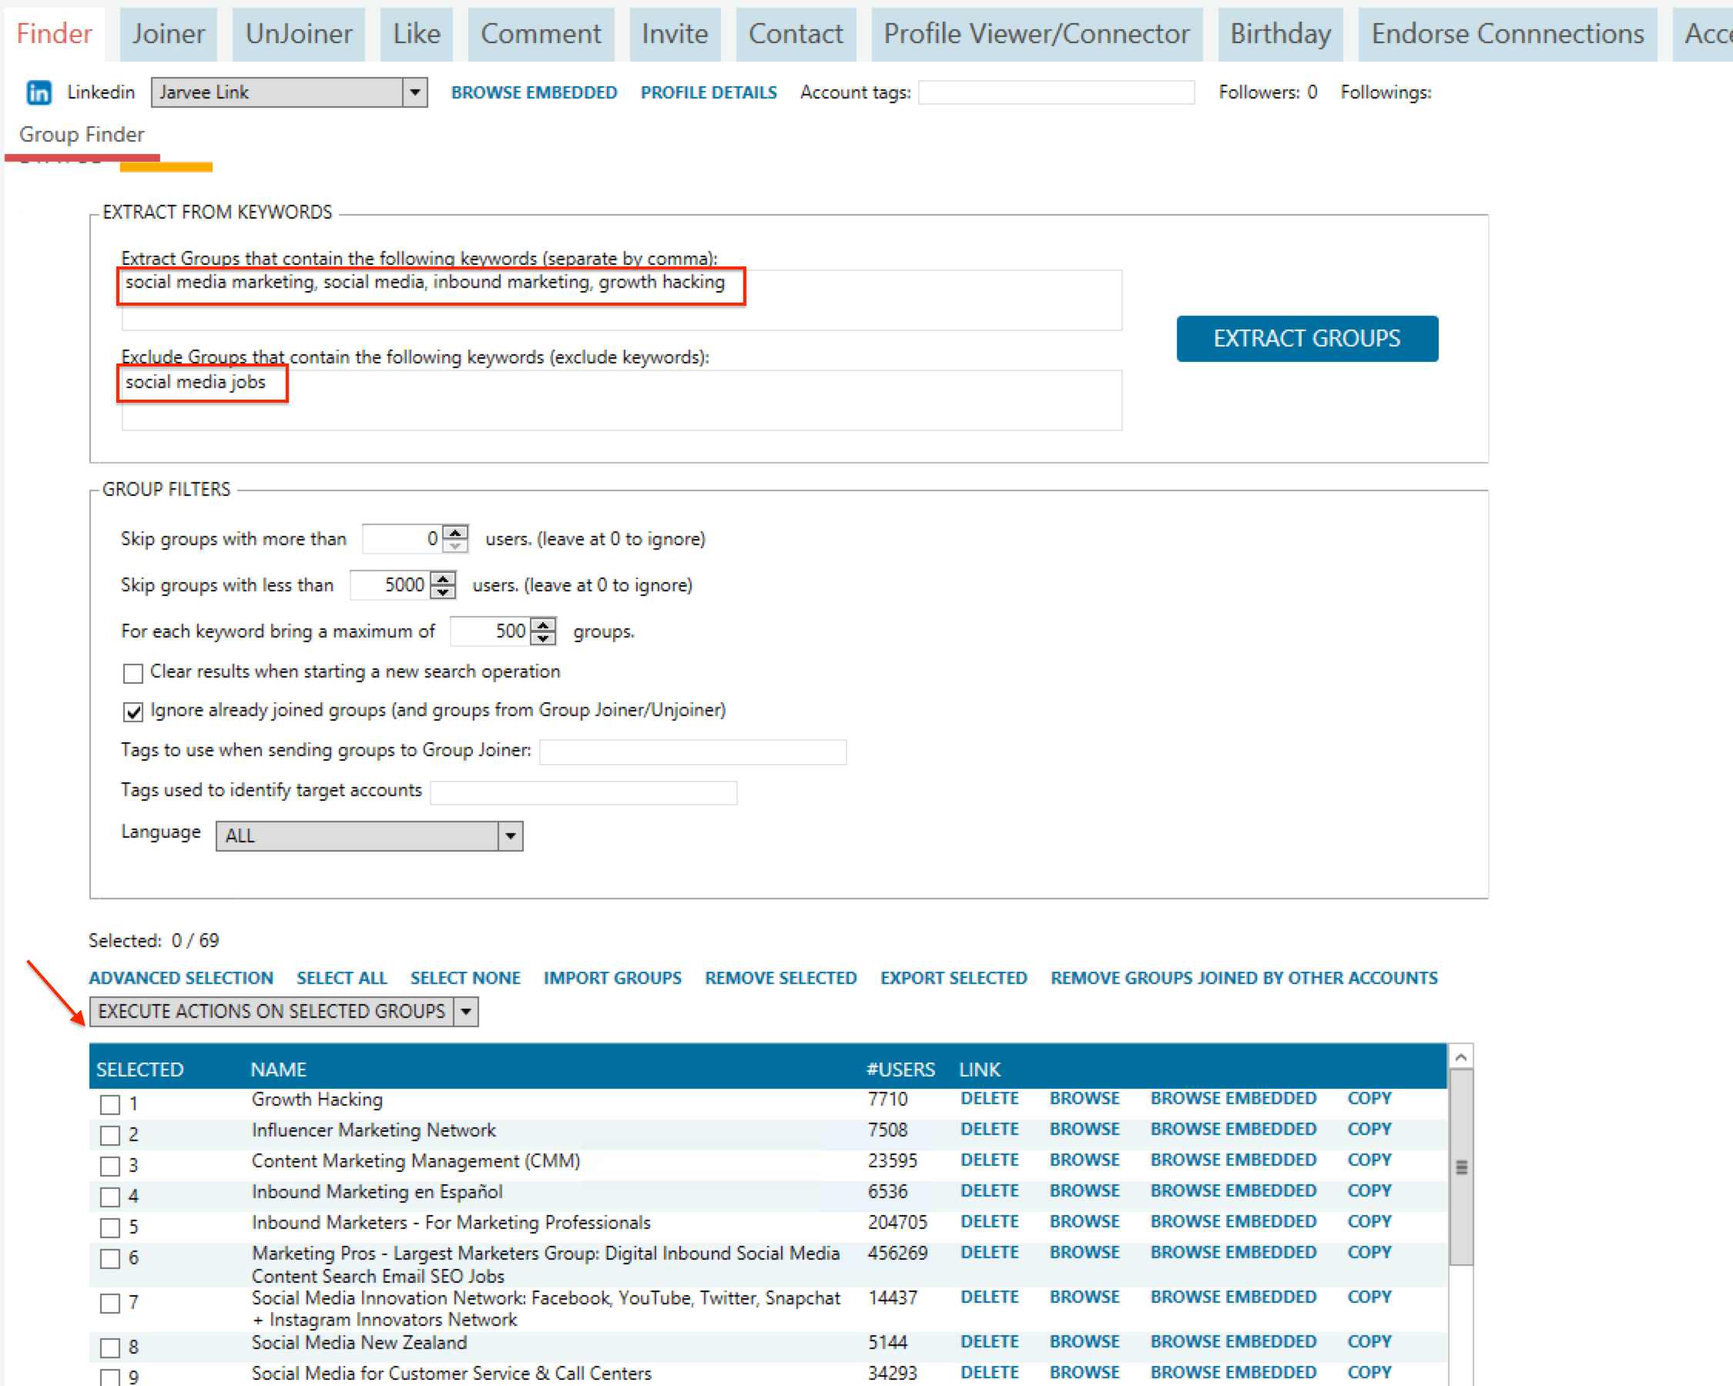Screen dimensions: 1733x1386
Task: Click the LinkedIn logo icon
Action: (x=39, y=92)
